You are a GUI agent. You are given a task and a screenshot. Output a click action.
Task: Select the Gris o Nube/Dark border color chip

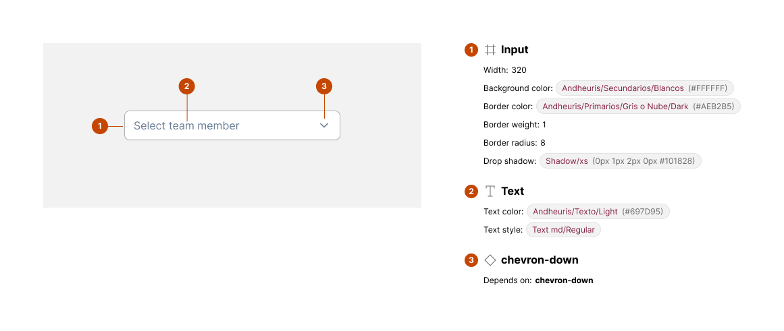(x=638, y=107)
